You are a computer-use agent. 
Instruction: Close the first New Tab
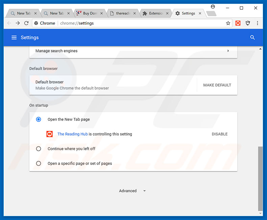[x=35, y=13]
